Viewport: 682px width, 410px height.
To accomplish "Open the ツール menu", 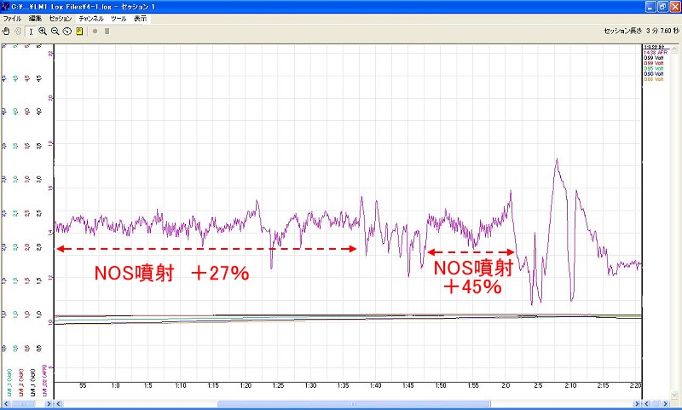I will (x=118, y=19).
